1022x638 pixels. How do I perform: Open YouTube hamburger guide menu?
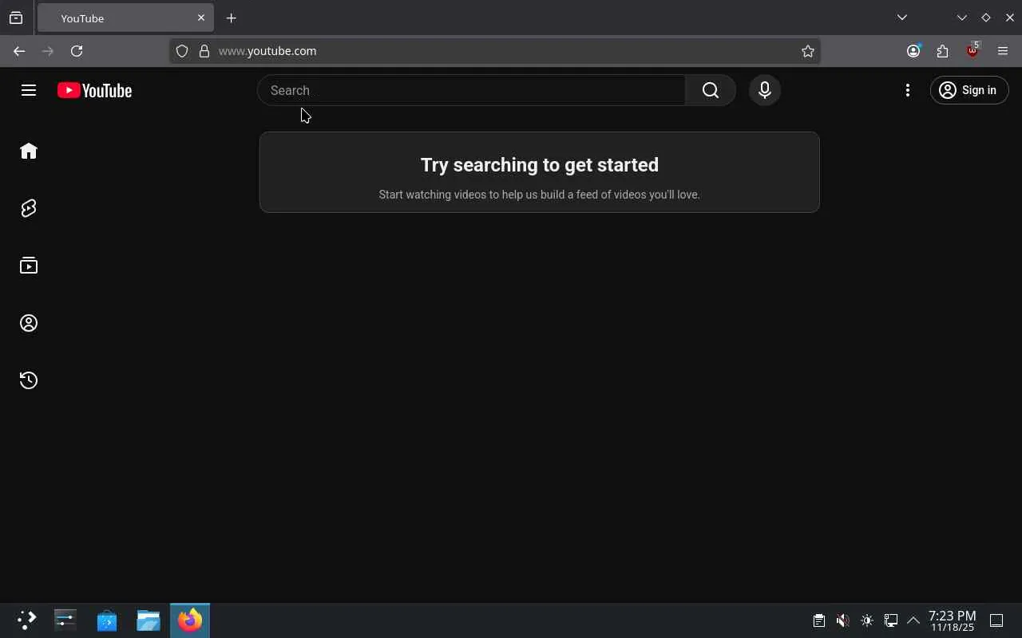[x=29, y=90]
